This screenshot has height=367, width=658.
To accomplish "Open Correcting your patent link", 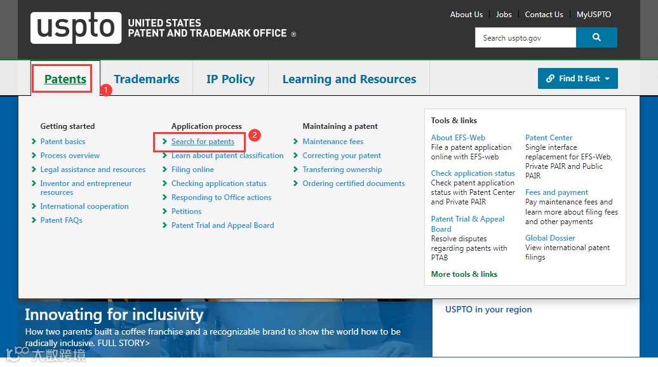I will [x=342, y=155].
